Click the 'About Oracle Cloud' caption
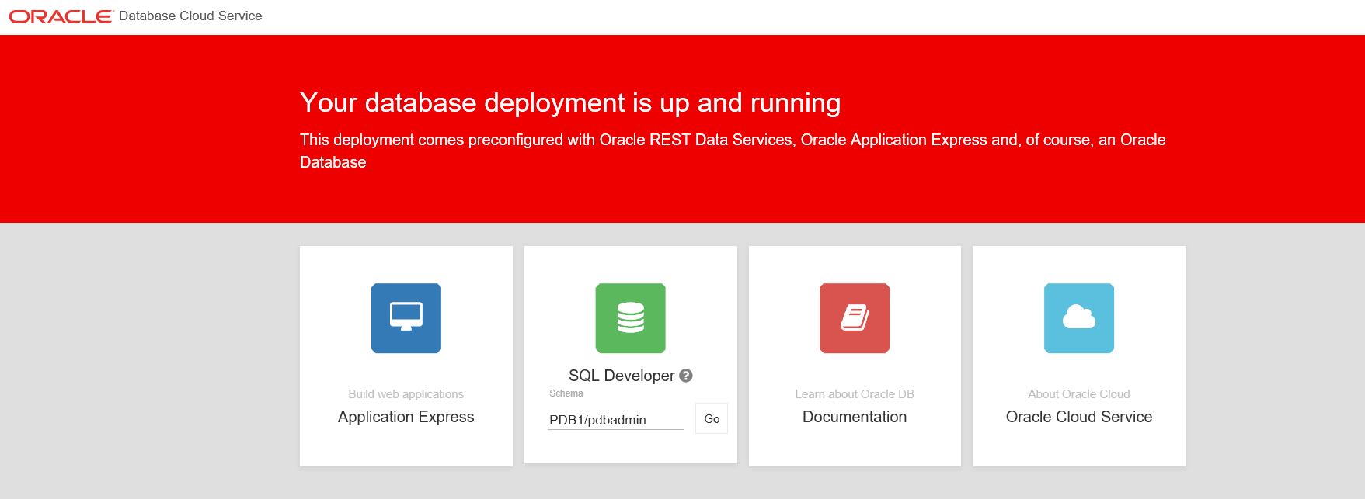 click(1079, 394)
